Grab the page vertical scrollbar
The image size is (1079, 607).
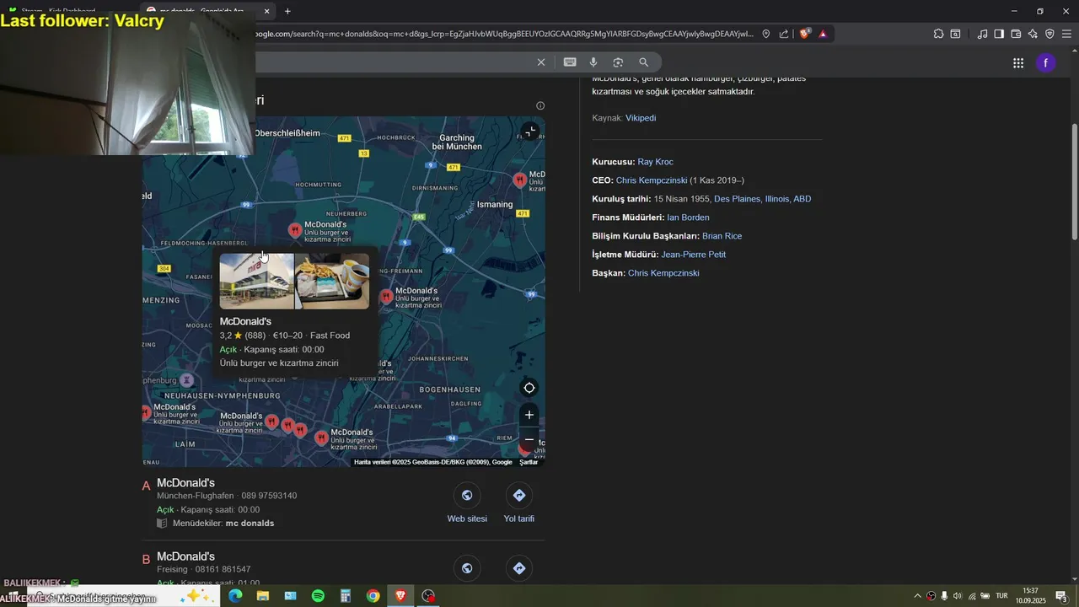[1074, 181]
